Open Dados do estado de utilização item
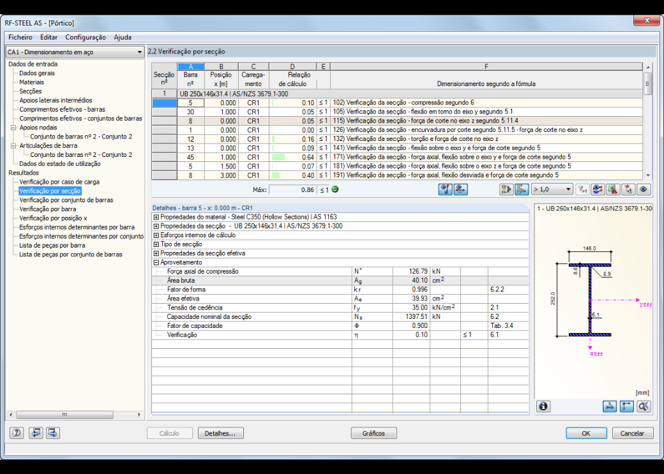Viewport: 664px width, 474px height. [x=60, y=164]
